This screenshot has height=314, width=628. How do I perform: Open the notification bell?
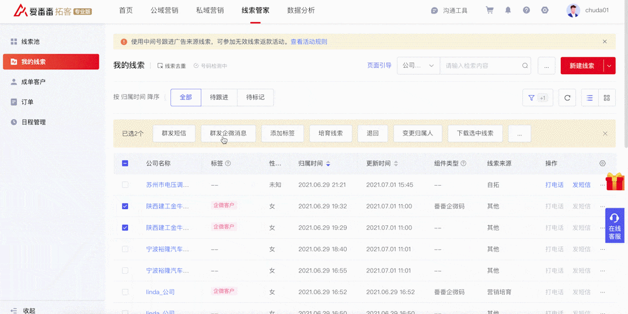pos(508,11)
